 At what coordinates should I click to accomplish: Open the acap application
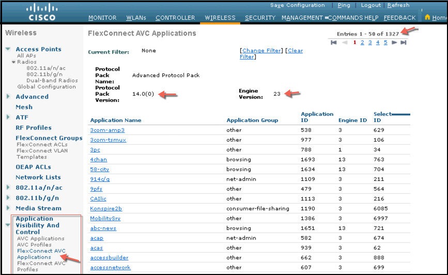pos(97,238)
